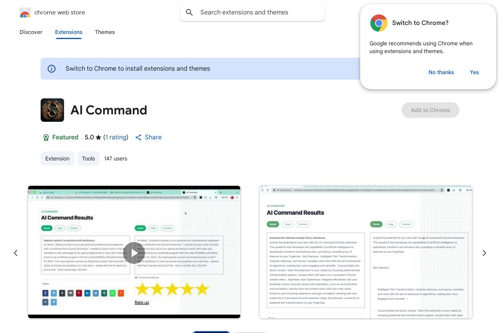
Task: Click the 5.0 rating value
Action: point(89,137)
